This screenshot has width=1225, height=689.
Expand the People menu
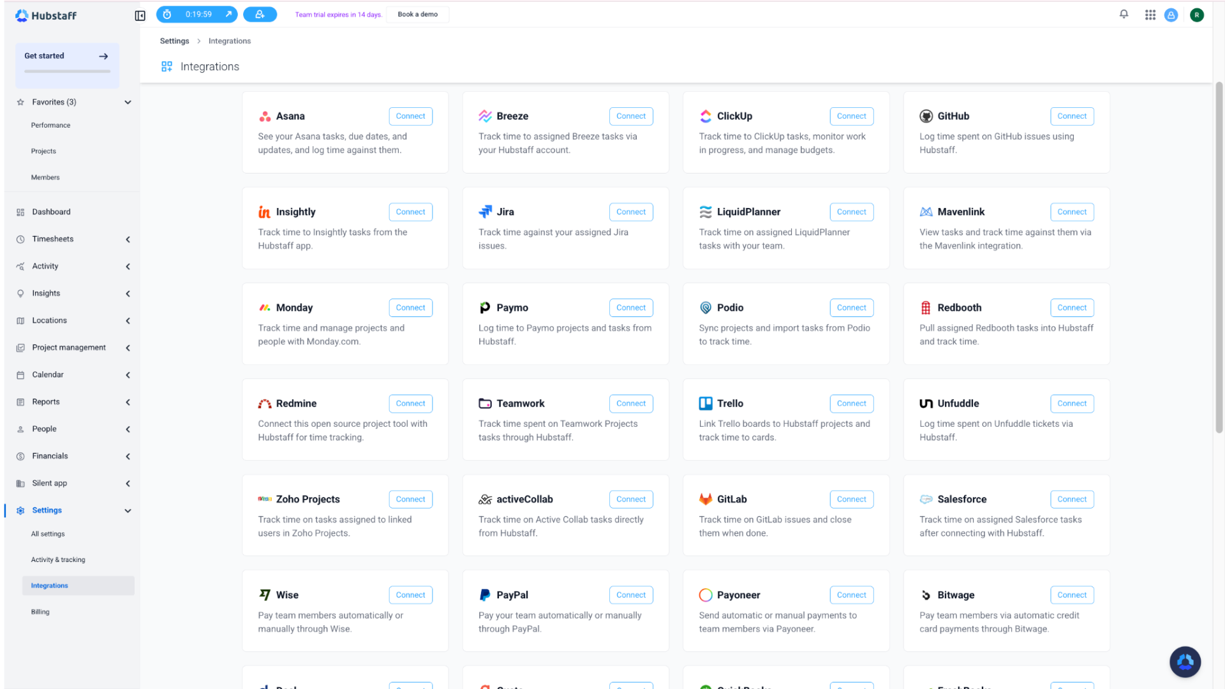[x=128, y=429]
